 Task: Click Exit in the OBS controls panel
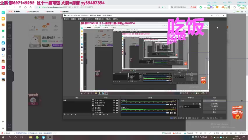coord(214,112)
